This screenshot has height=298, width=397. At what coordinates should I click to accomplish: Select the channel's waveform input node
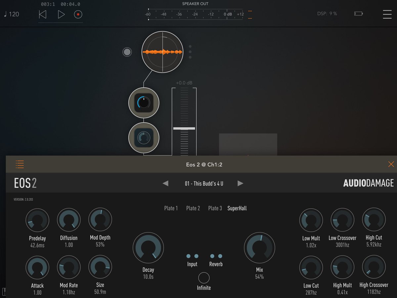click(162, 52)
